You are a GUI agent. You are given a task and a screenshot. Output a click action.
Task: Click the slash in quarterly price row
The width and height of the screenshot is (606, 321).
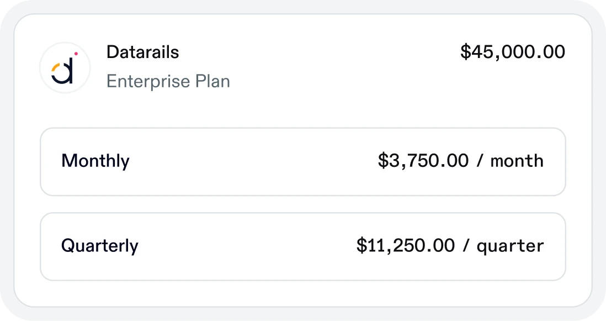(x=466, y=245)
